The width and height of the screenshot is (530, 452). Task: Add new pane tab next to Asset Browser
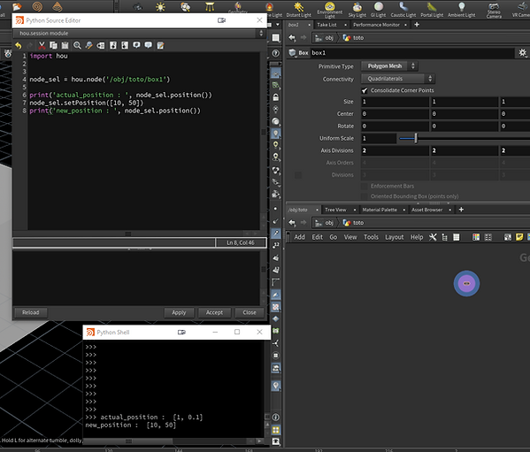(x=461, y=210)
